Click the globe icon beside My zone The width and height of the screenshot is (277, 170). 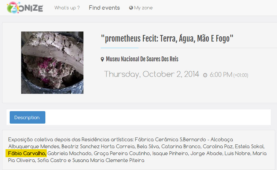pos(131,8)
